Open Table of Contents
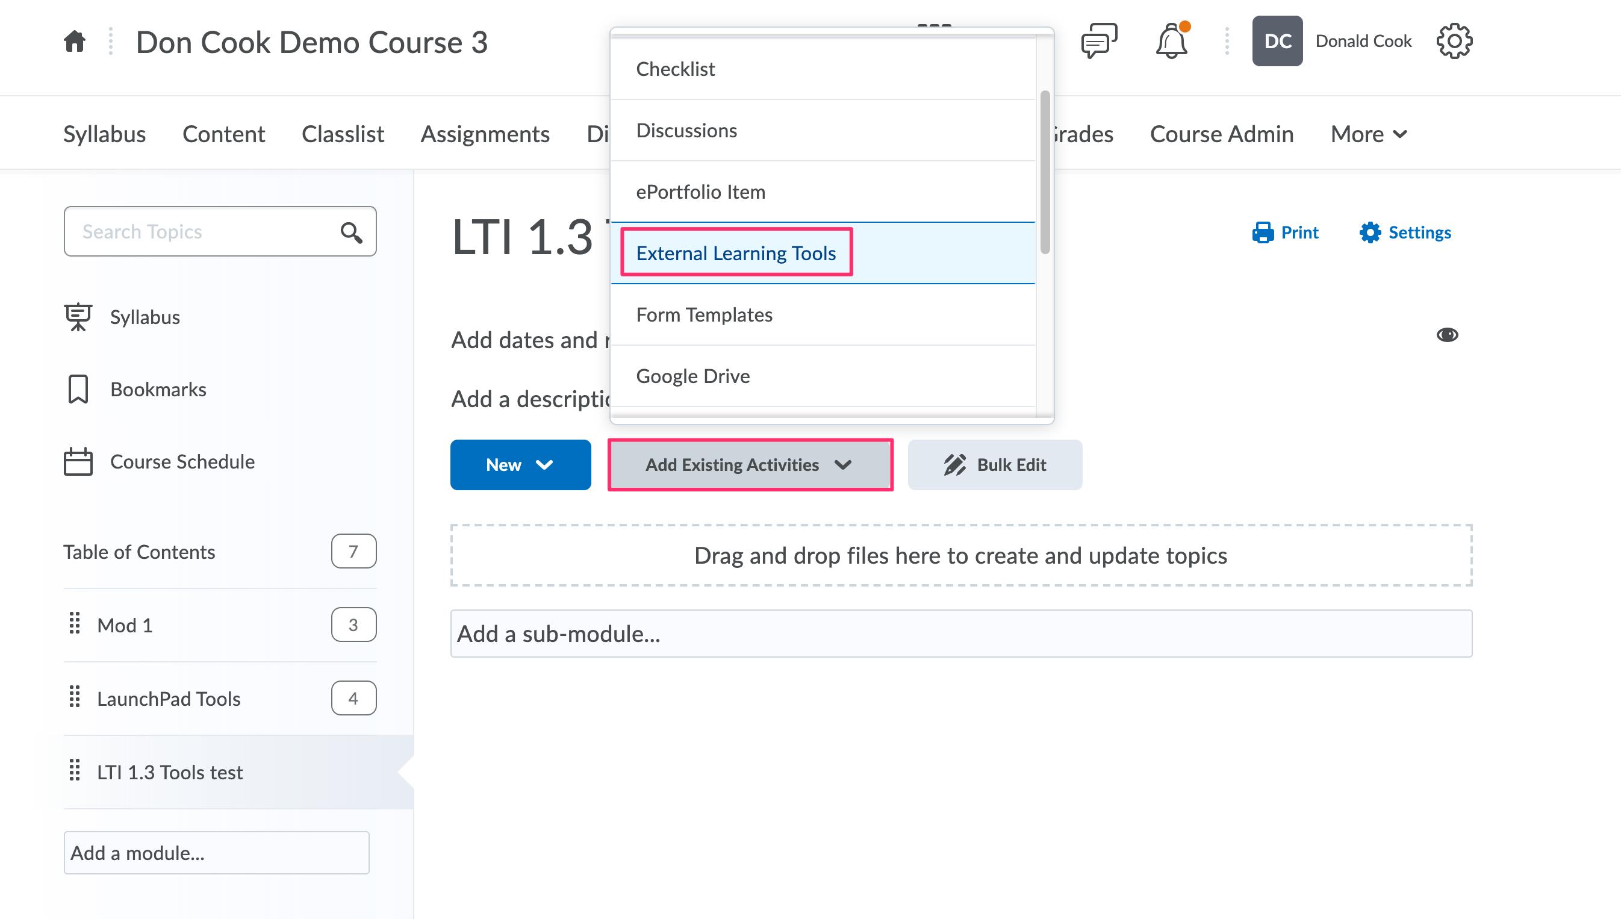The height and width of the screenshot is (919, 1621). [x=140, y=552]
